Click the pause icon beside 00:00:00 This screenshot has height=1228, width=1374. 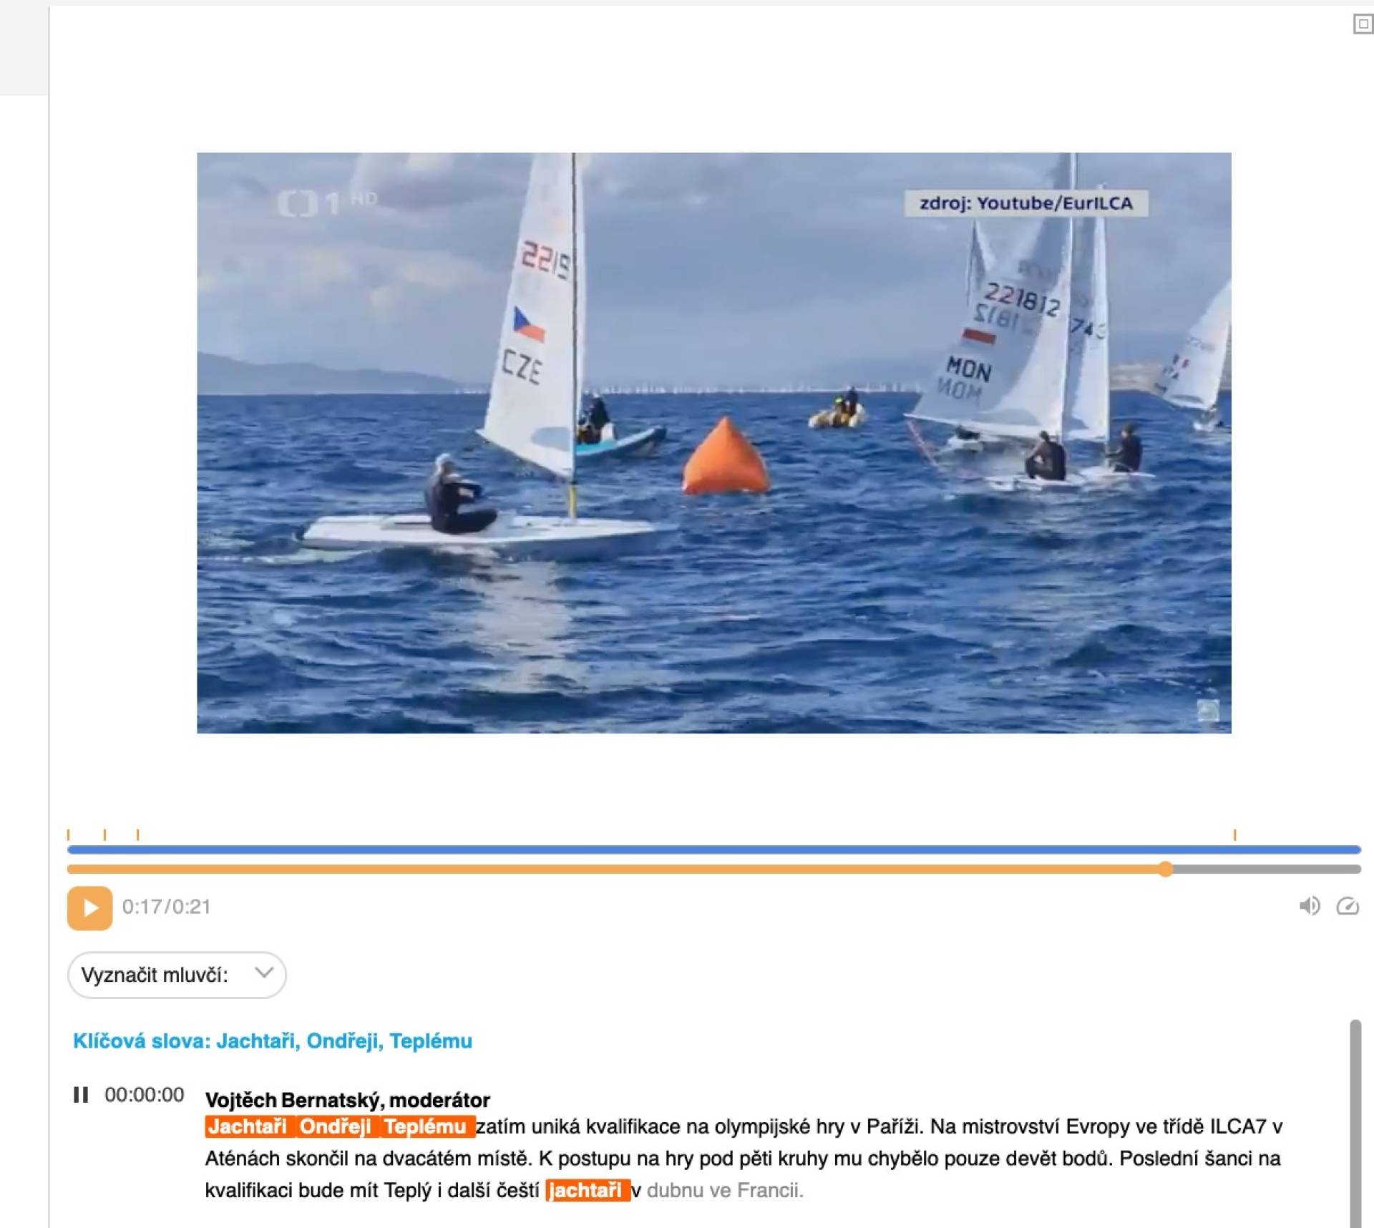(x=81, y=1094)
